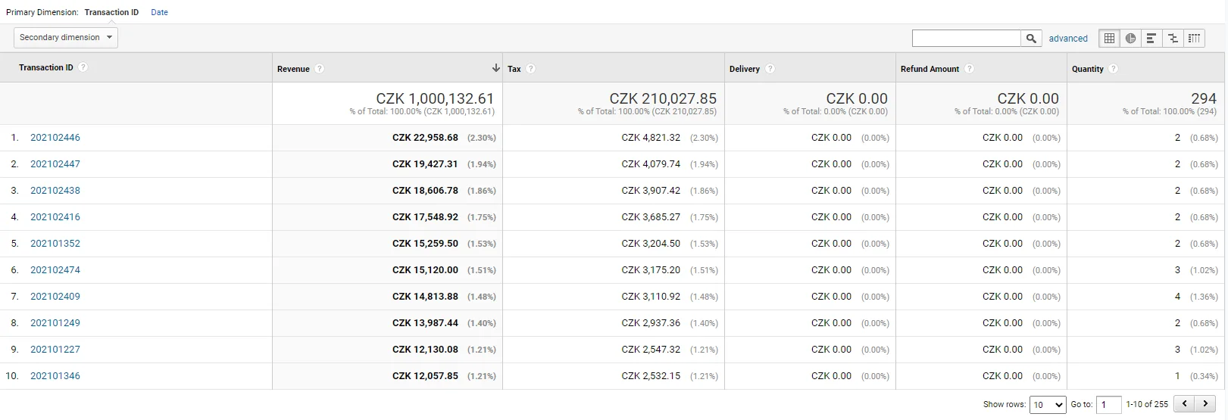Click the help icon beside Transaction ID header
1228x420 pixels.
(83, 67)
